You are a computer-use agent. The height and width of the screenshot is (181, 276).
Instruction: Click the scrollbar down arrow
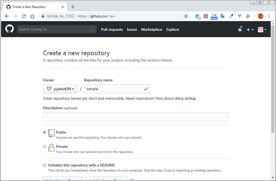pyautogui.click(x=273, y=178)
